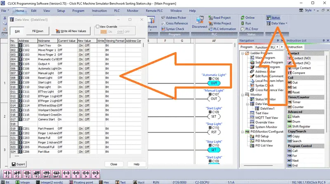Select the Automatic Light C106 OUT coil

coord(214,83)
